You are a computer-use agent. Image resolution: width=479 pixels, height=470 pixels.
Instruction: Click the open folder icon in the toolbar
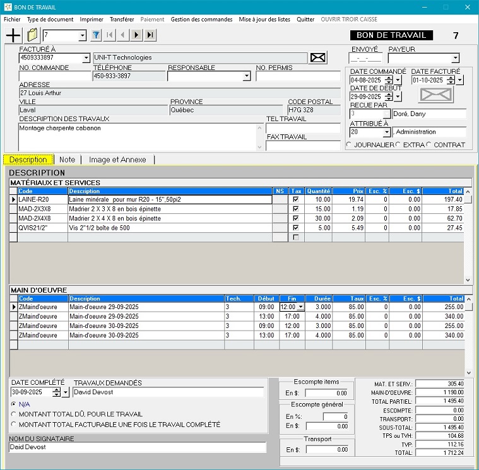tap(32, 35)
